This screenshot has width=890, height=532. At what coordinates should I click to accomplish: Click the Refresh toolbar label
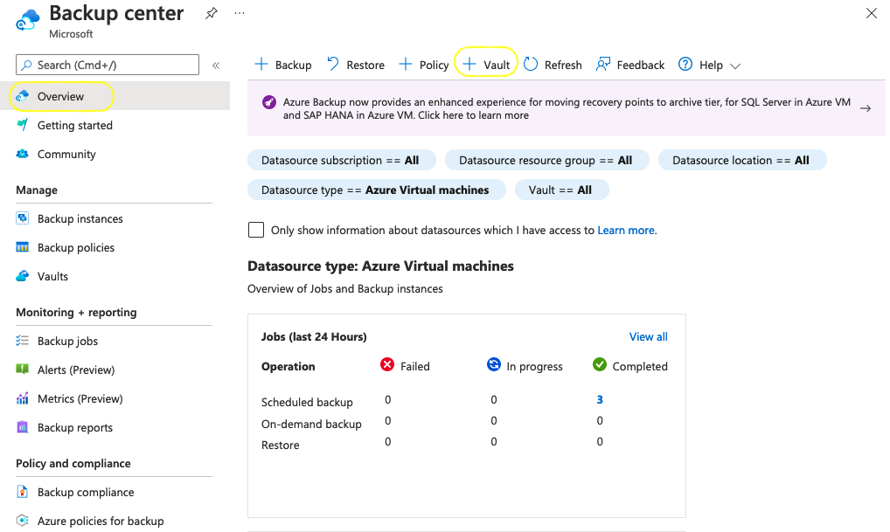point(563,66)
